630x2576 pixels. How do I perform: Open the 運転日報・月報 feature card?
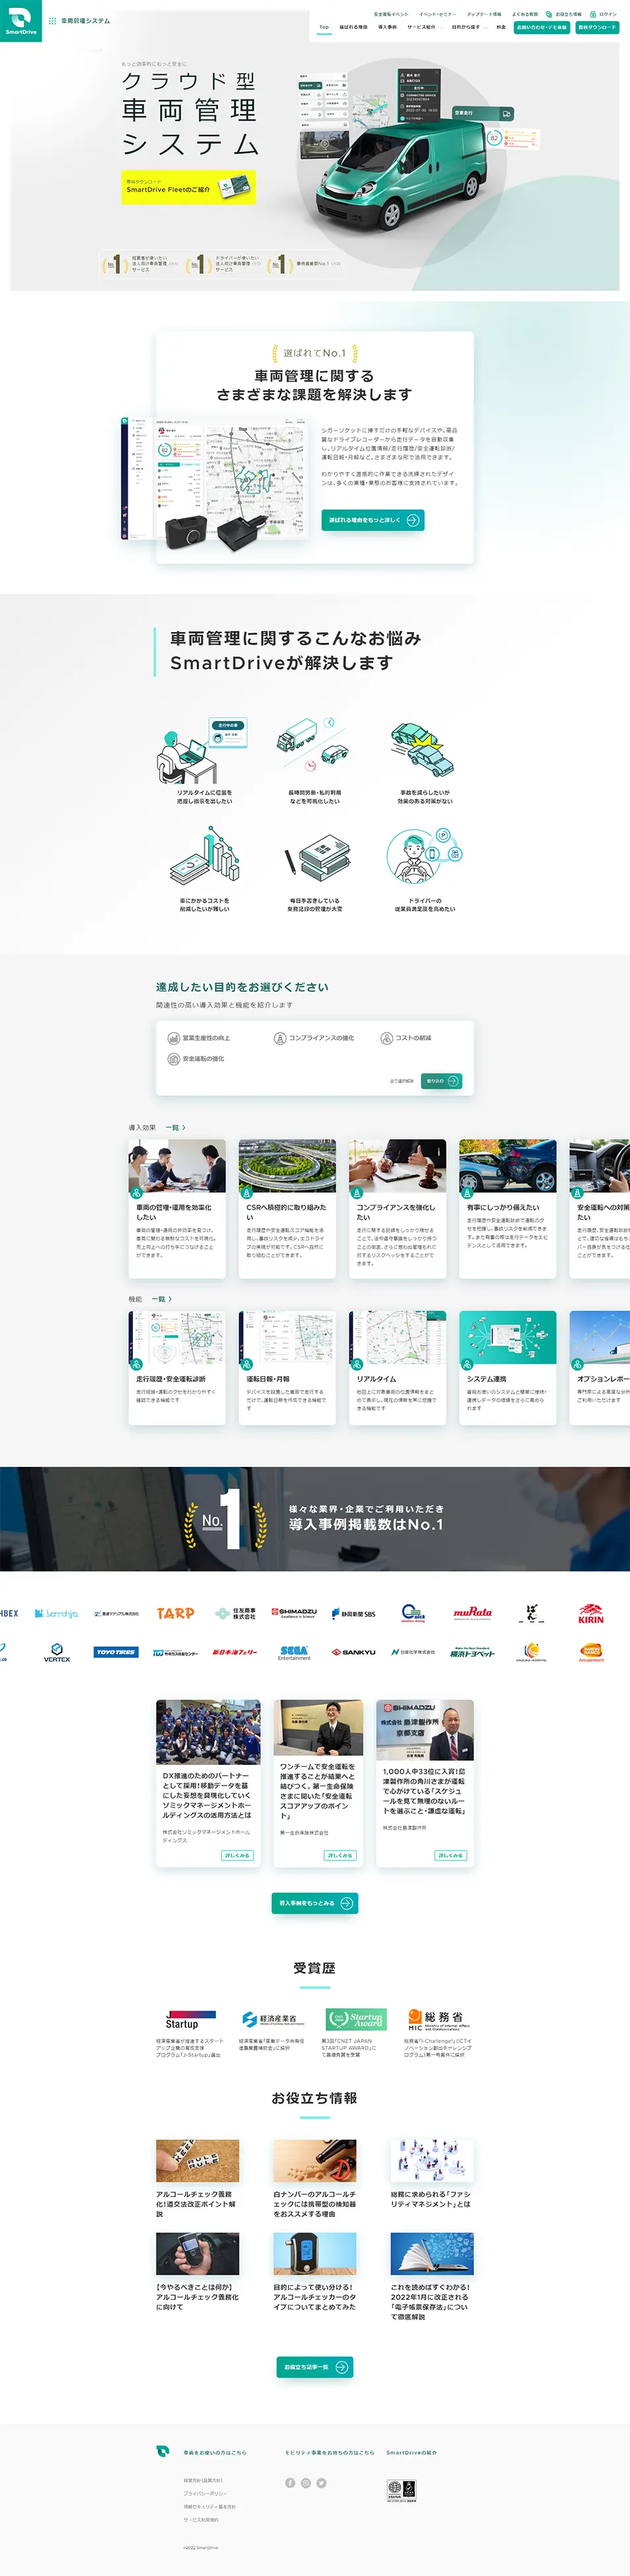(x=288, y=1367)
